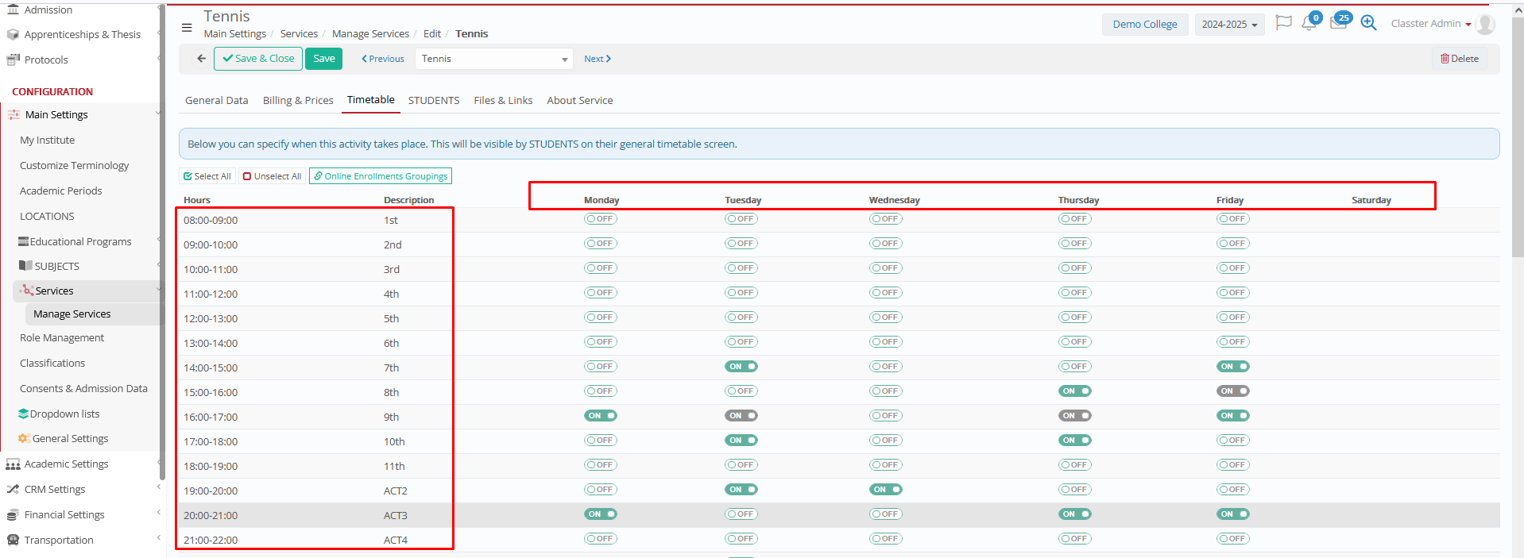The image size is (1524, 558).
Task: Open the notifications bell icon
Action: click(1309, 24)
